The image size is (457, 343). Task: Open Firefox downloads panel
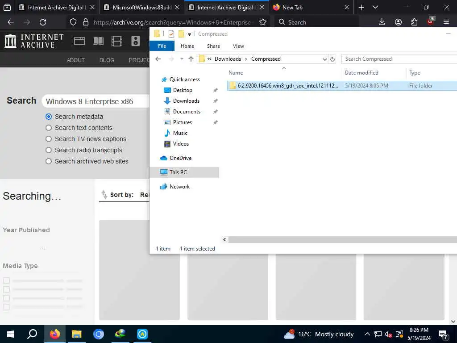point(382,22)
